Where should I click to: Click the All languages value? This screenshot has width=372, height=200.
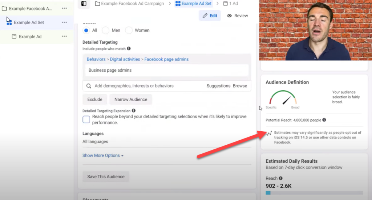[x=95, y=141]
